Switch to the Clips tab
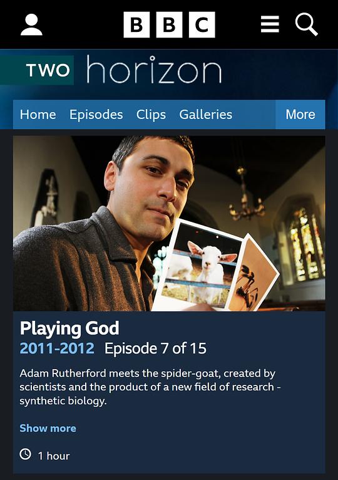338x480 pixels. (x=151, y=115)
